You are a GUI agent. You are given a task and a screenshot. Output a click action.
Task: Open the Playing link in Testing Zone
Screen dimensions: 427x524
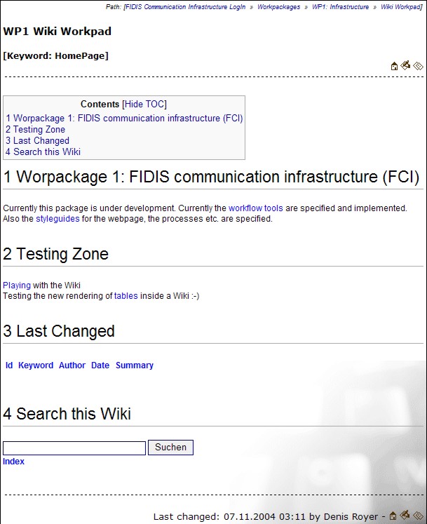17,285
